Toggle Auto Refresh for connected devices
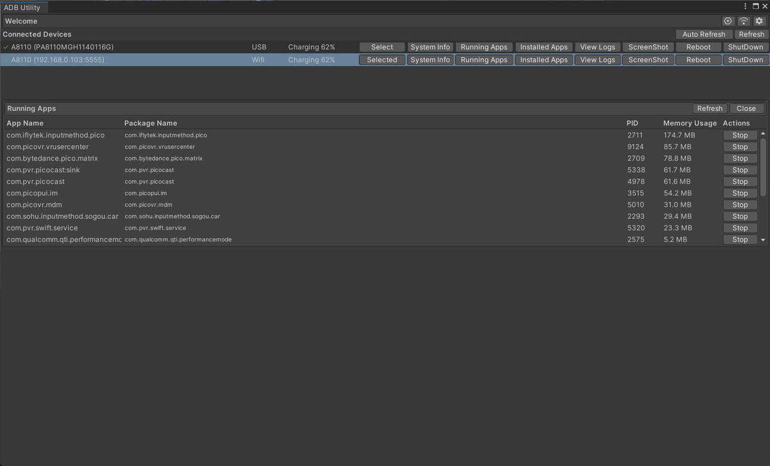Screen dimensions: 770x466 704,34
